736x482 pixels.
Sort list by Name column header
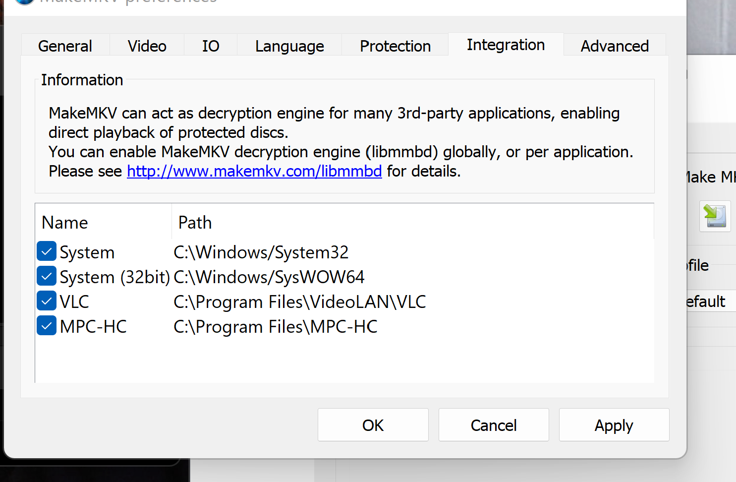[x=104, y=222]
